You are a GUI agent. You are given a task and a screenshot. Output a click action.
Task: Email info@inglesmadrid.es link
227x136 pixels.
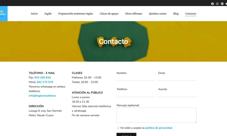click(x=42, y=96)
